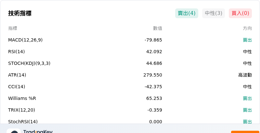Click the TradingKey logo icon

[14, 131]
